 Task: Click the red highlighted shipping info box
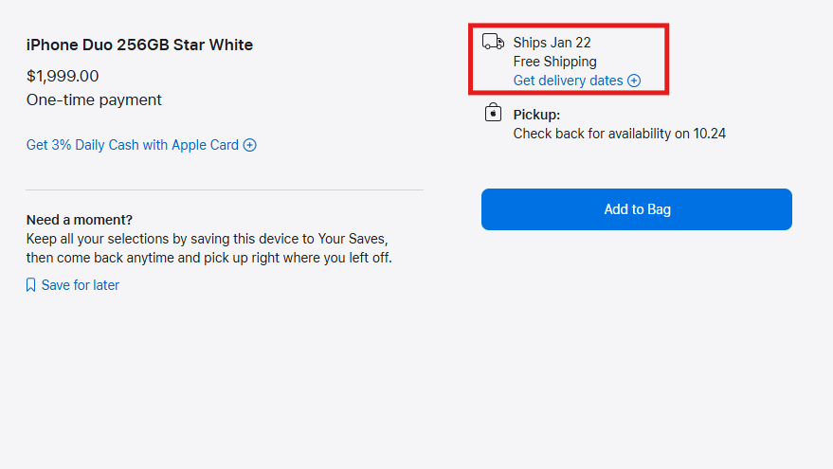click(569, 59)
